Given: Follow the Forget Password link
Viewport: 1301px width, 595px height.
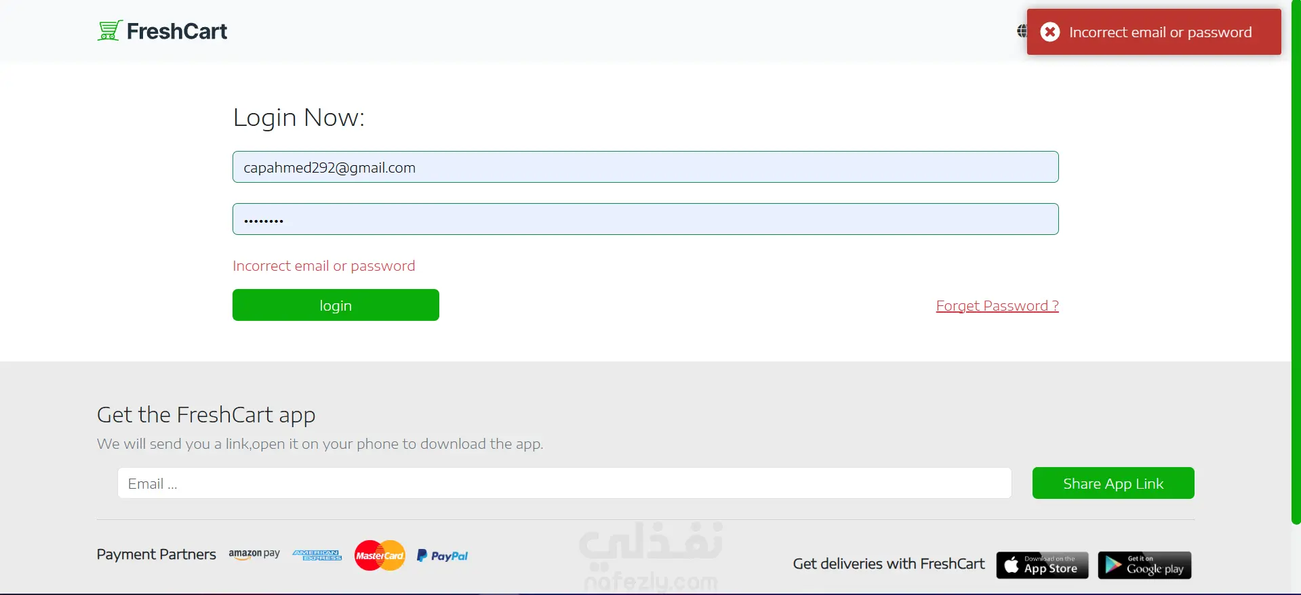Looking at the screenshot, I should [x=997, y=305].
